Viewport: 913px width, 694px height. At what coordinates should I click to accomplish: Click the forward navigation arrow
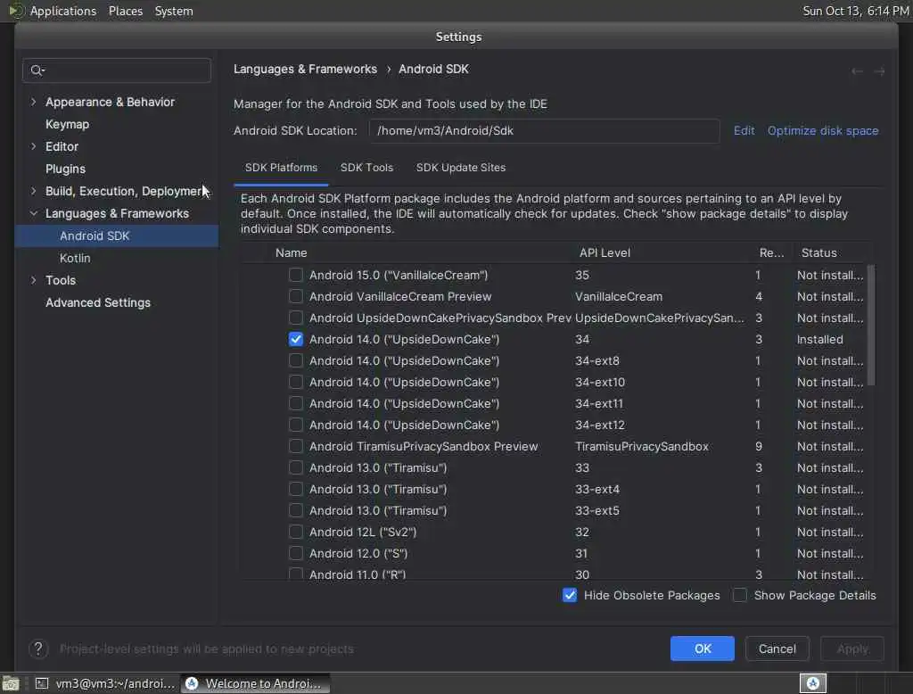pyautogui.click(x=879, y=71)
